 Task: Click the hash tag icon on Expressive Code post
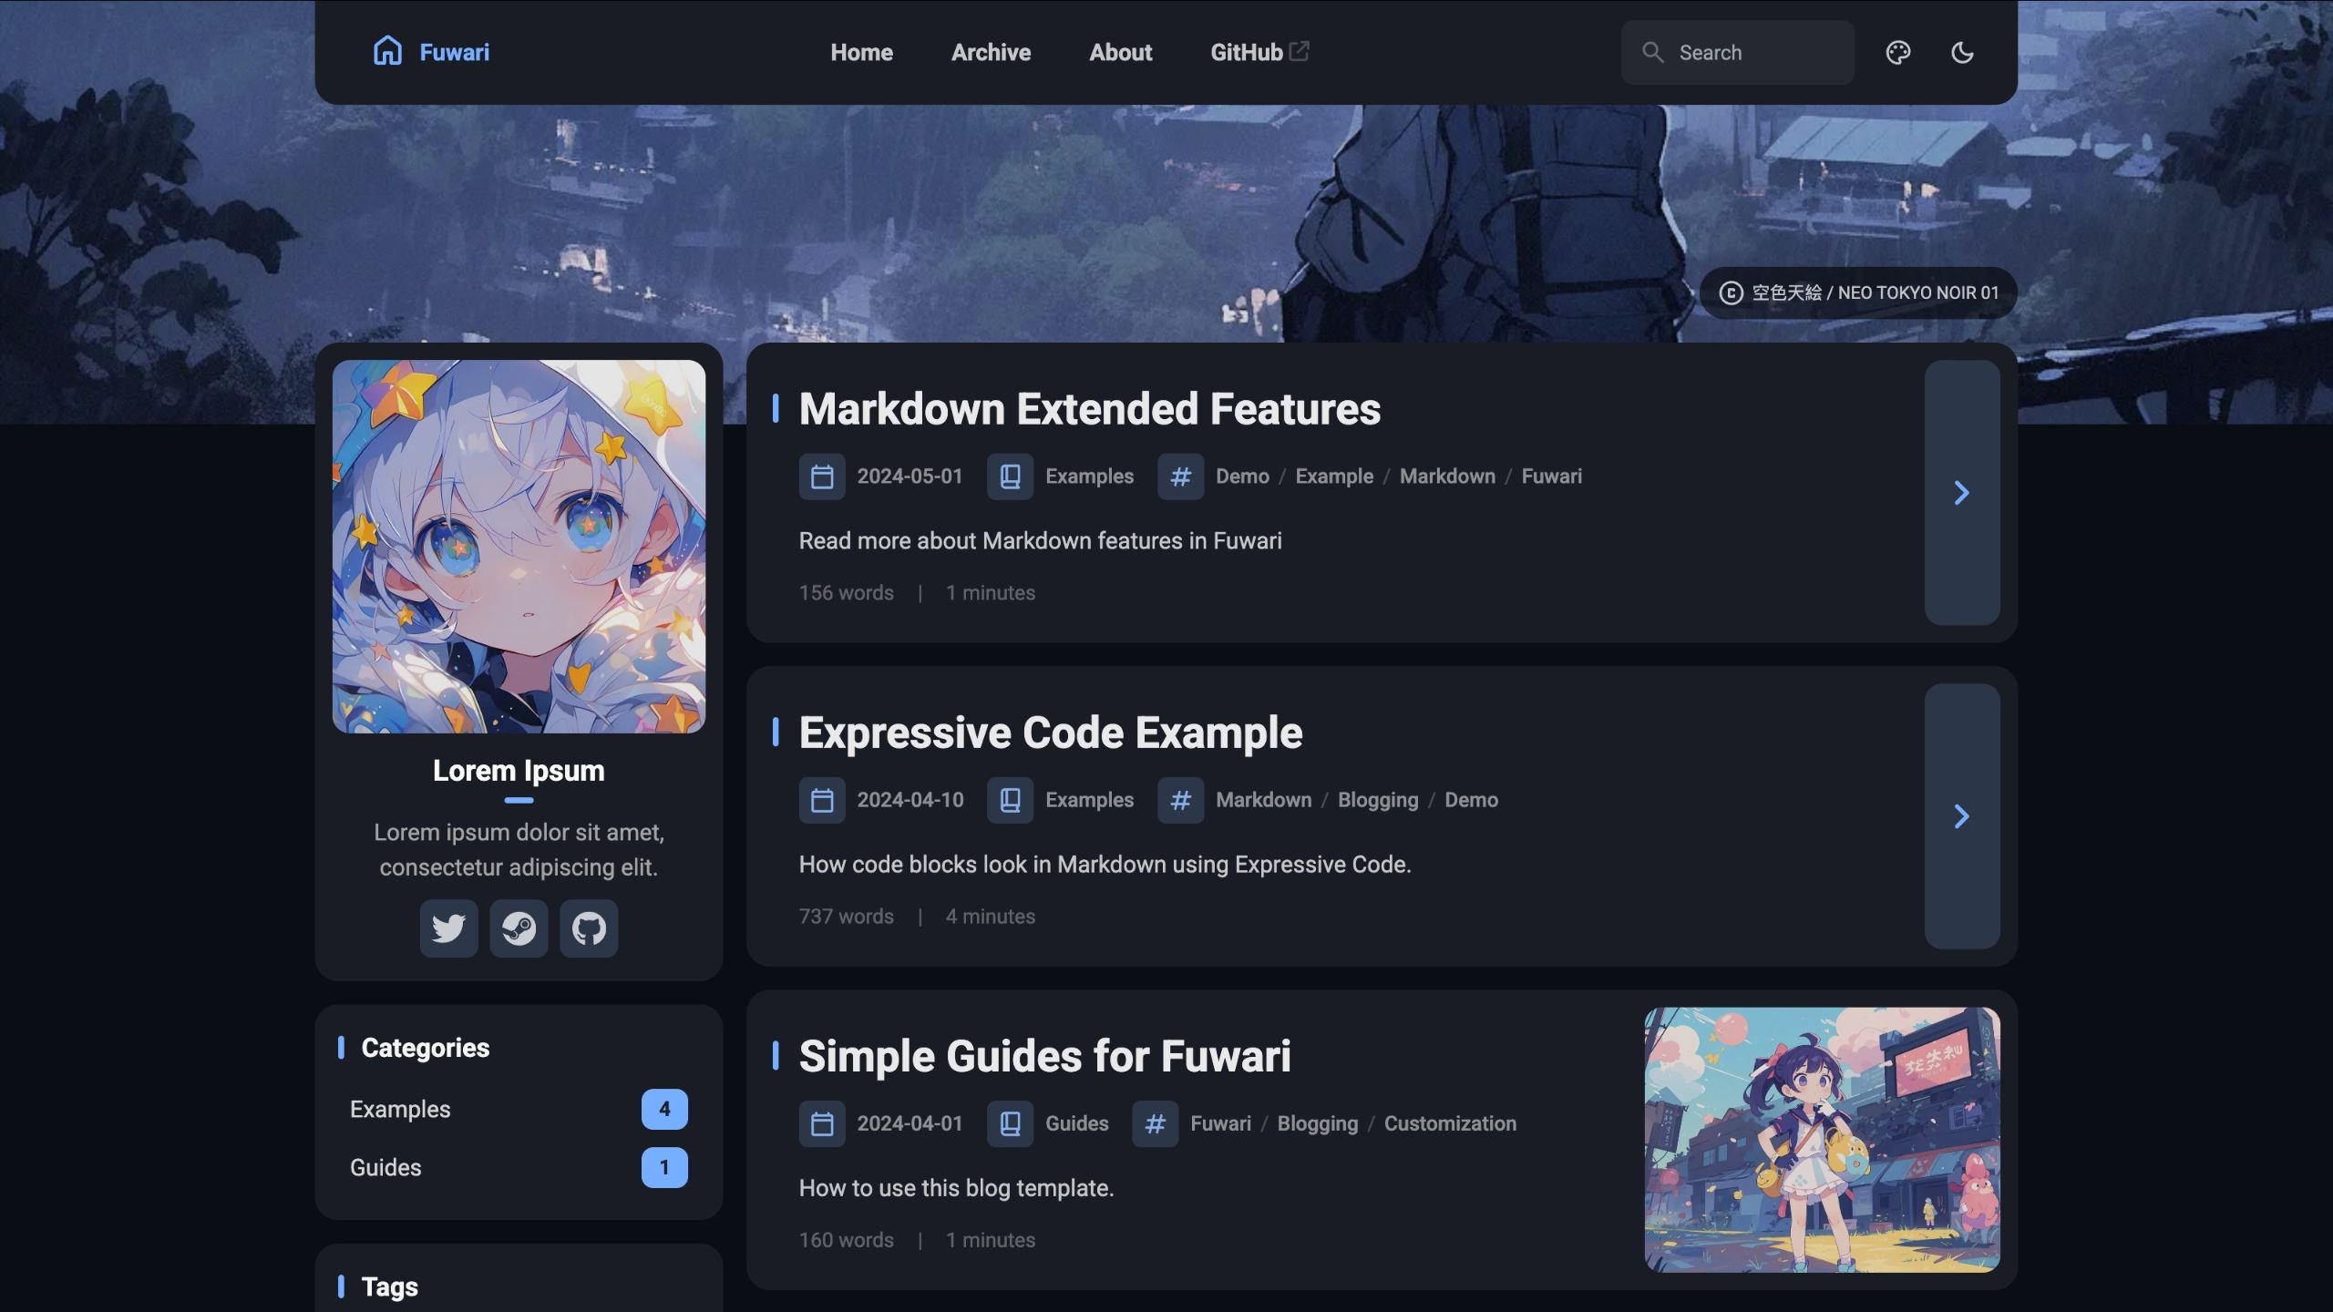point(1180,800)
